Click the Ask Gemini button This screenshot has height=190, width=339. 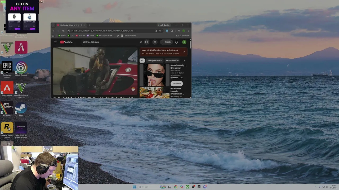164,25
